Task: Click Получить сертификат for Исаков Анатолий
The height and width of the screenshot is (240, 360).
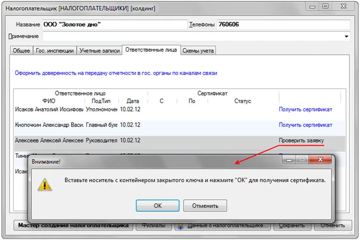Action: pyautogui.click(x=305, y=109)
